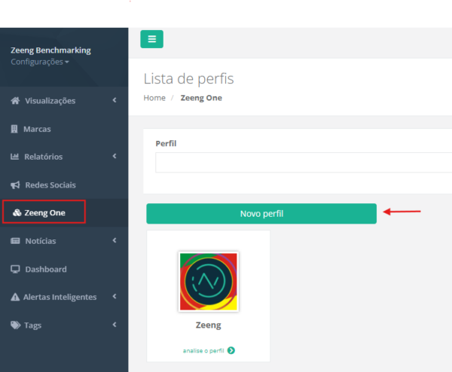The image size is (452, 372).
Task: Expand the Alertas Inteligentes chevron
Action: pyautogui.click(x=115, y=297)
